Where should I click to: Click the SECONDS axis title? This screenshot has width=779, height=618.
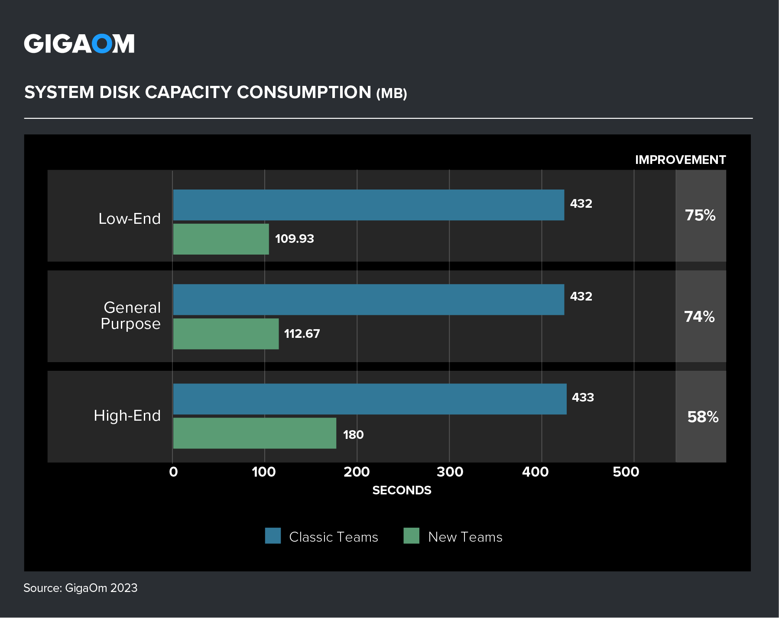click(x=402, y=490)
